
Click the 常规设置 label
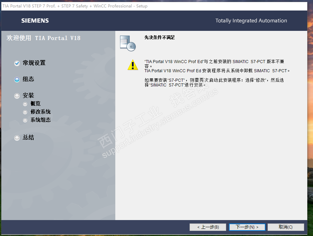[x=34, y=63]
